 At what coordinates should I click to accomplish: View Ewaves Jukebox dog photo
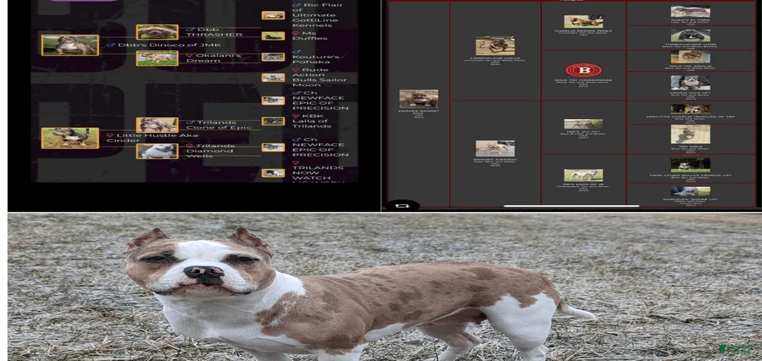[495, 148]
